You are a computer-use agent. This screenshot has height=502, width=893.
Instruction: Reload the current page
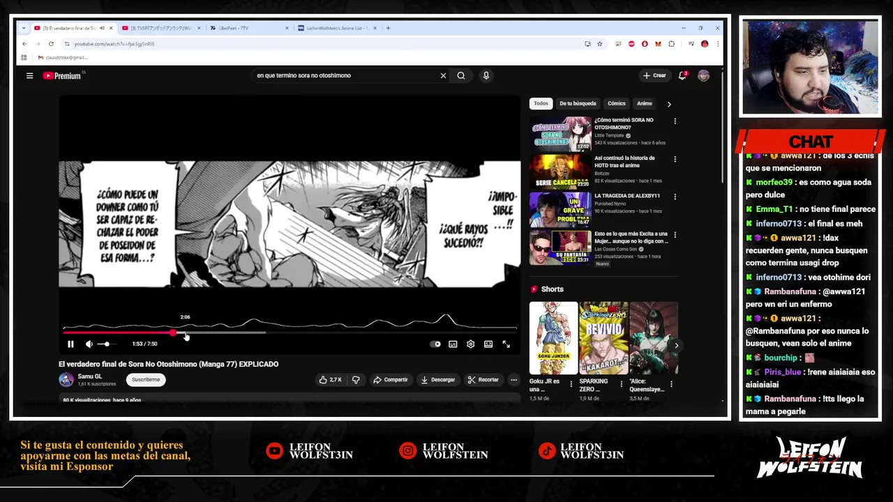click(52, 44)
